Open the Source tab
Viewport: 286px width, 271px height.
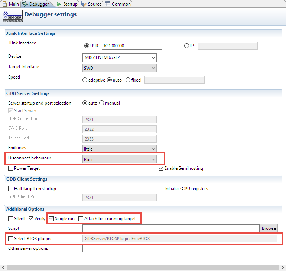91,4
